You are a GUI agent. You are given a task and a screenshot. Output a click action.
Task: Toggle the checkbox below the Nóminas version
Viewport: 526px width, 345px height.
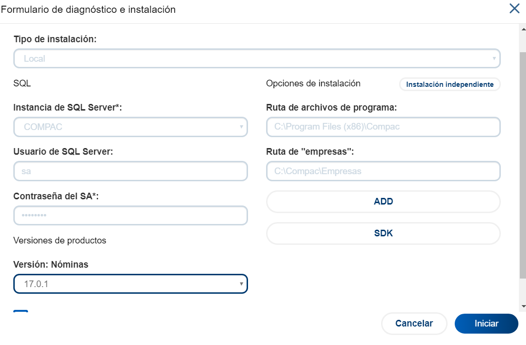[21, 312]
